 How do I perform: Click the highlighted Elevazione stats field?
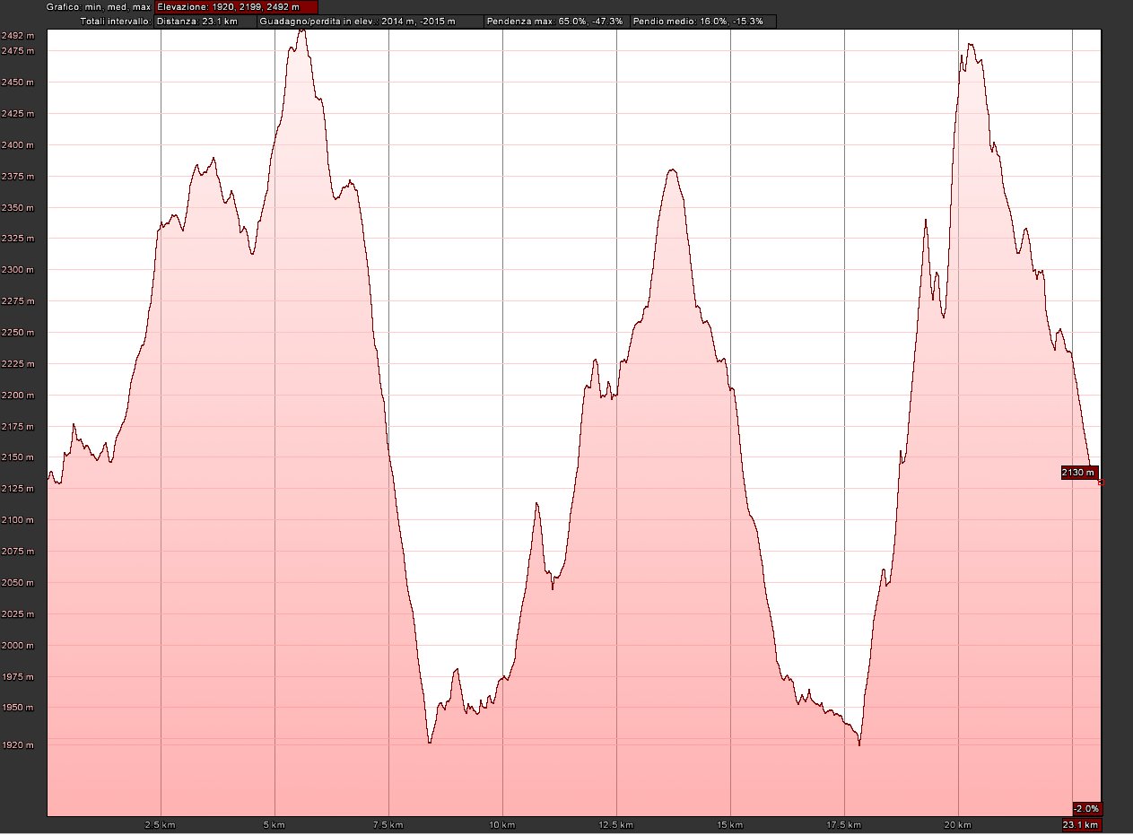click(x=236, y=6)
